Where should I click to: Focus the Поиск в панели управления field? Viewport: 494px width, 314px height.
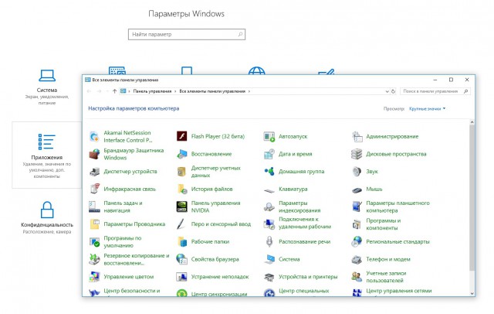point(435,91)
